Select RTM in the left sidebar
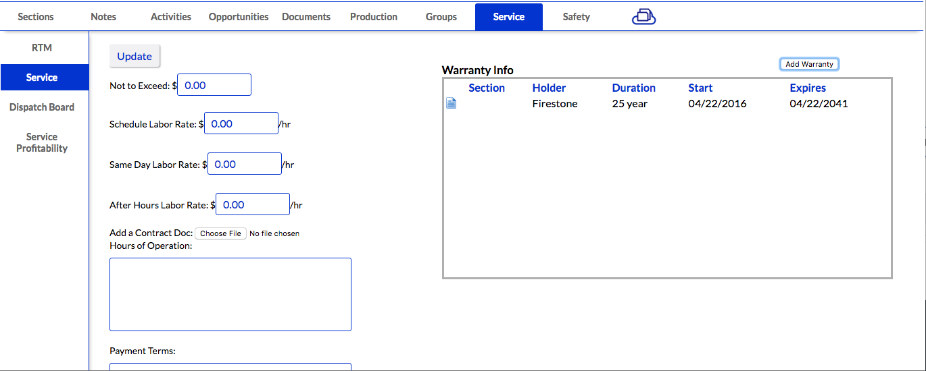Viewport: 926px width, 371px height. point(42,48)
